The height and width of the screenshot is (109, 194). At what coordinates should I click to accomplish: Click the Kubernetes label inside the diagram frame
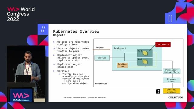[x=101, y=84]
